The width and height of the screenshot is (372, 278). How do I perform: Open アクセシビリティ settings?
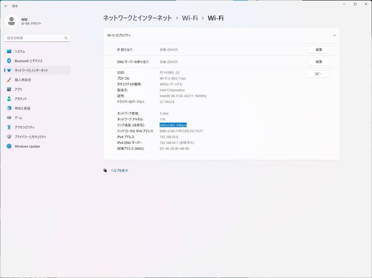click(37, 127)
